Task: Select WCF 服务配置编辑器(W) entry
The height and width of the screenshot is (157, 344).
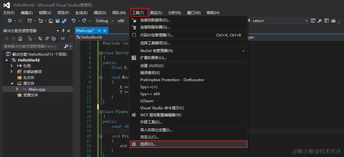Action: (188, 115)
